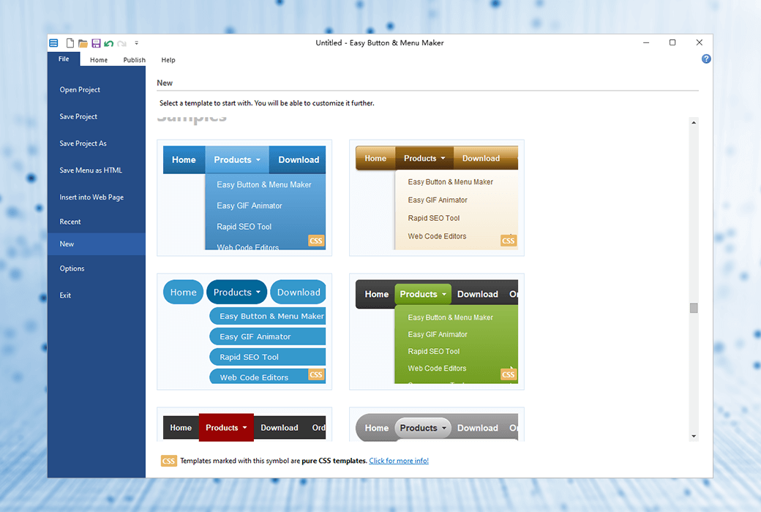Create a new project with the blank page icon

tap(70, 43)
